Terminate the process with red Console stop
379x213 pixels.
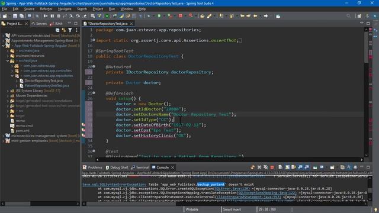click(x=272, y=167)
